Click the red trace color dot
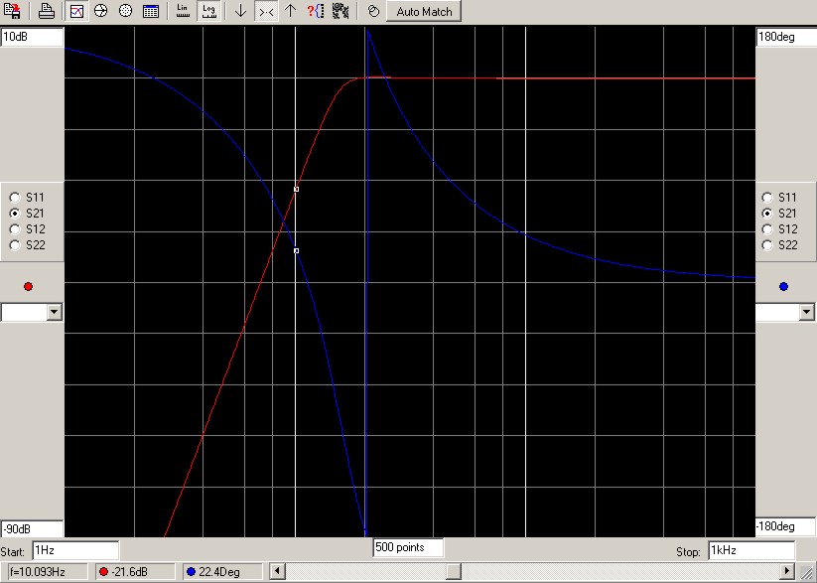The height and width of the screenshot is (583, 817). [28, 286]
